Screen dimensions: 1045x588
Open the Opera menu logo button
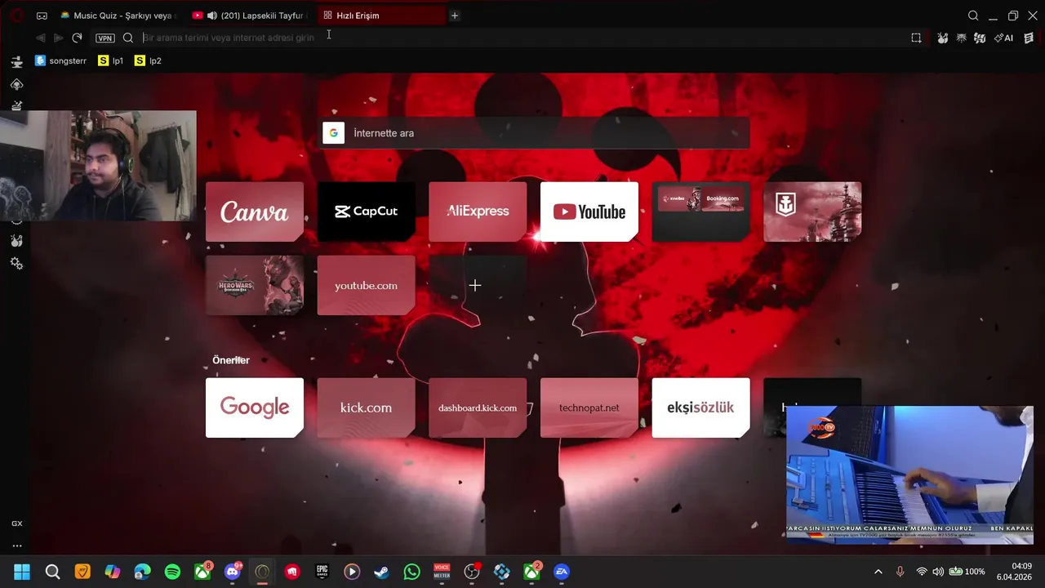pos(16,15)
